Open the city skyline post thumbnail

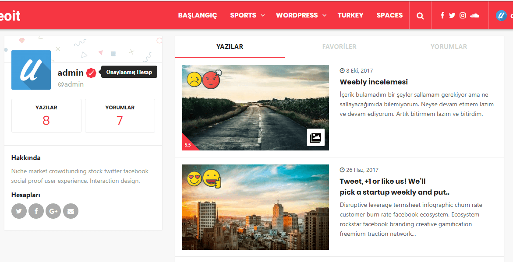click(255, 207)
